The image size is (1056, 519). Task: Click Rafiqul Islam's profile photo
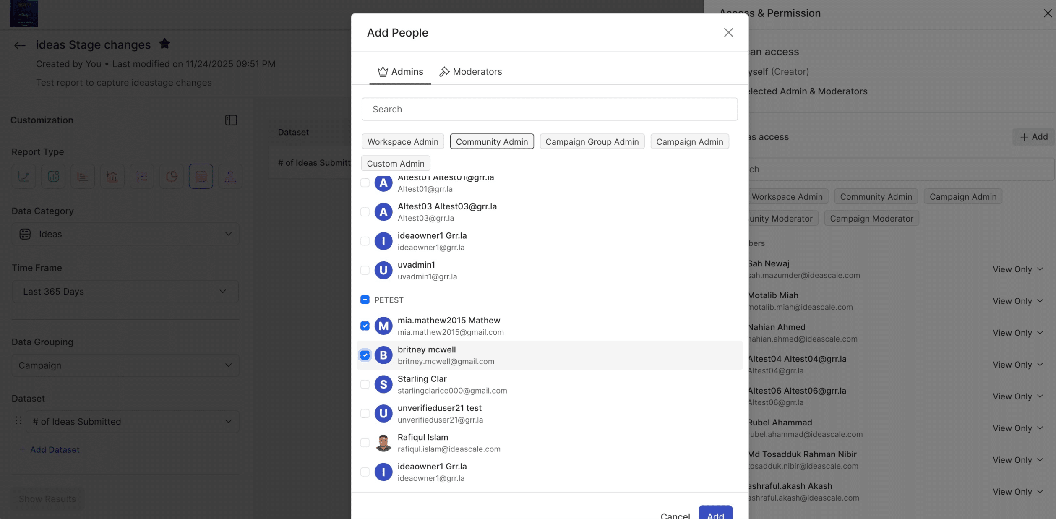[383, 443]
